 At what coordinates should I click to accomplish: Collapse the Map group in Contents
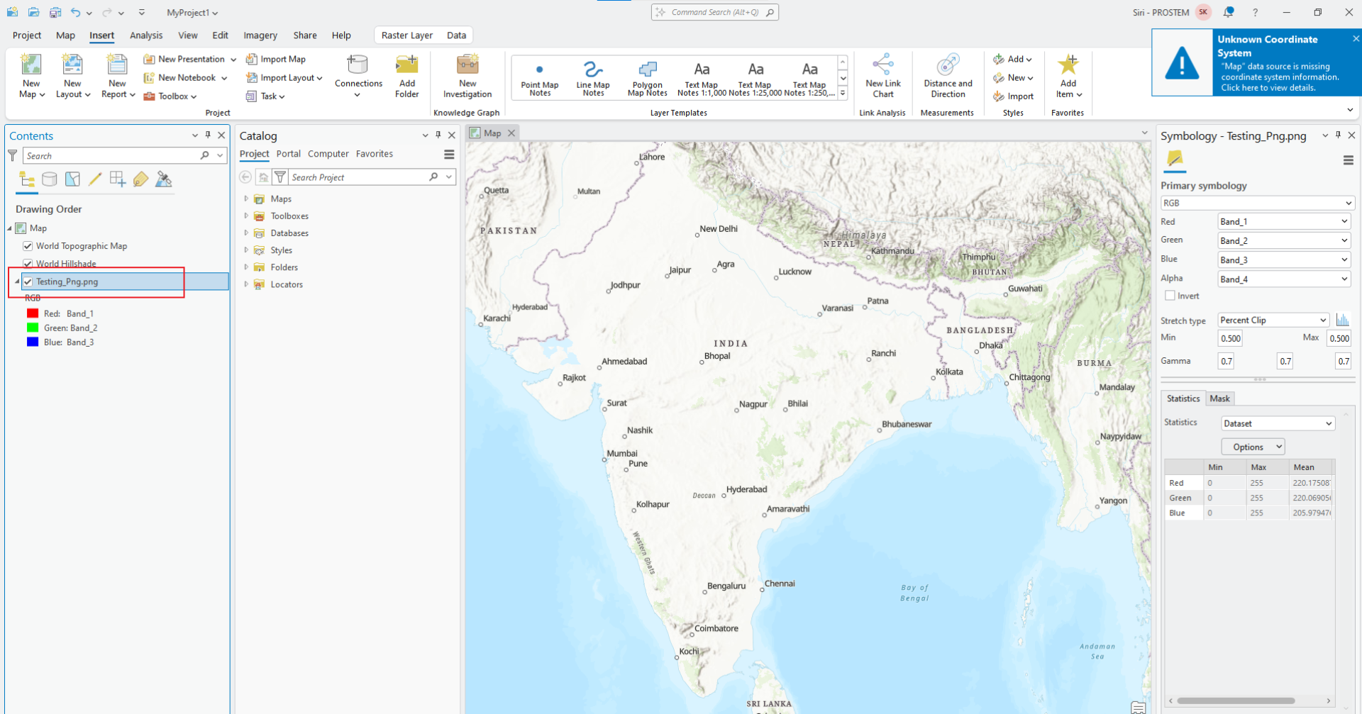10,228
